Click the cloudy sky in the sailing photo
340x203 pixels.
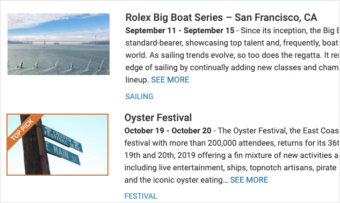59,25
